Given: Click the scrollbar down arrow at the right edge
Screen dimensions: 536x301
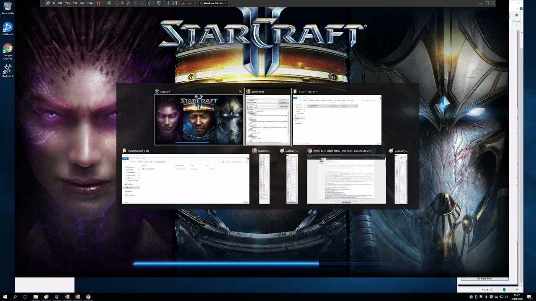Looking at the screenshot, I should (521, 285).
